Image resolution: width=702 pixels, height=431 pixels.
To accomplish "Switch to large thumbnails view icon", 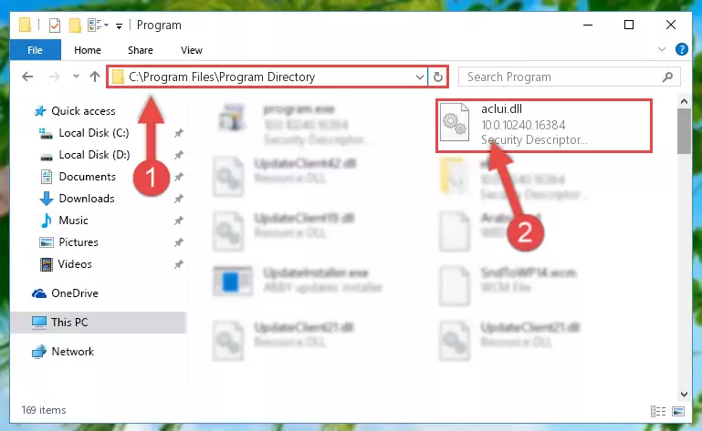I will [x=678, y=411].
